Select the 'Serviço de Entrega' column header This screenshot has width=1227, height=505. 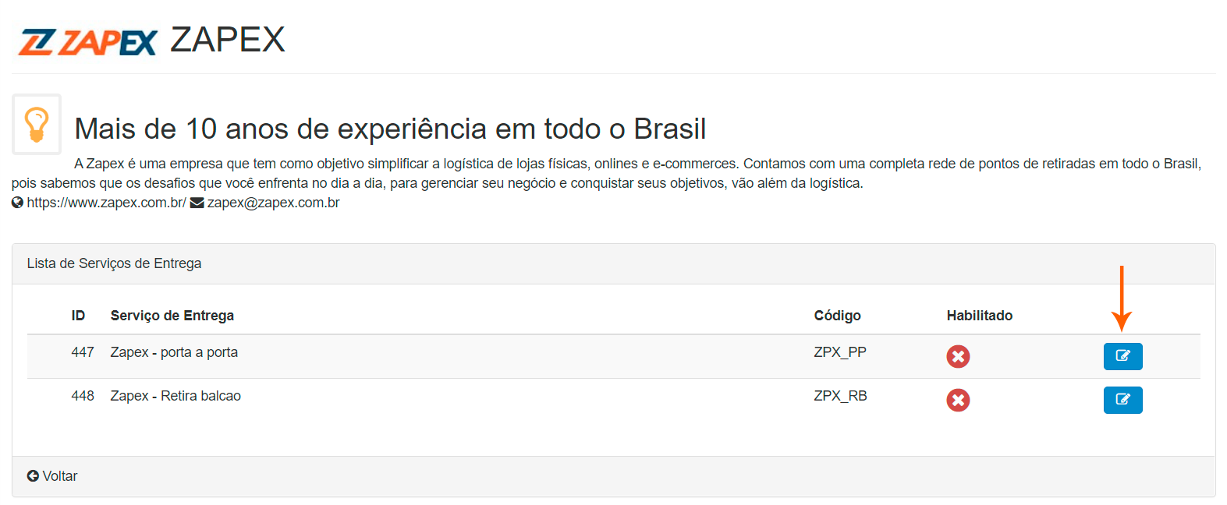click(x=172, y=316)
